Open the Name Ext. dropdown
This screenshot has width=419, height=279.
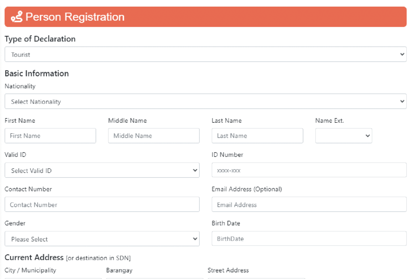coord(344,136)
